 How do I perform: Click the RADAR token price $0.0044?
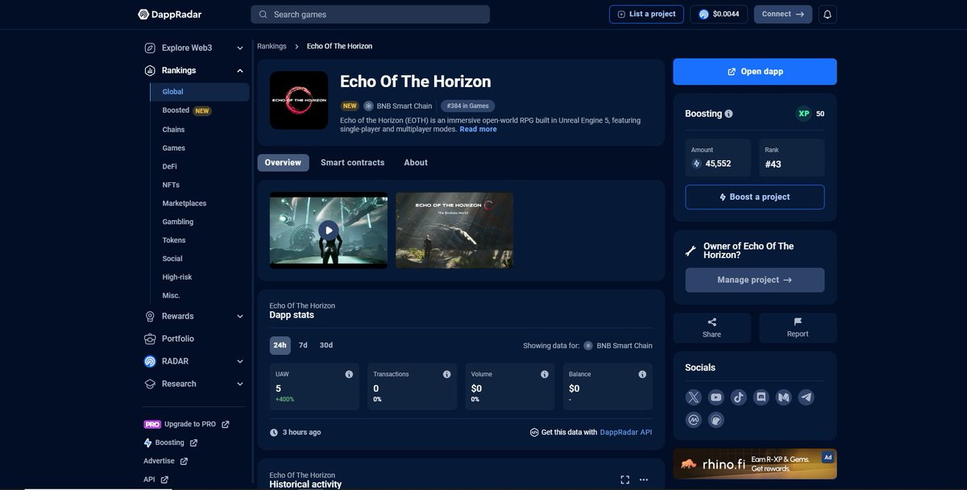pos(720,15)
